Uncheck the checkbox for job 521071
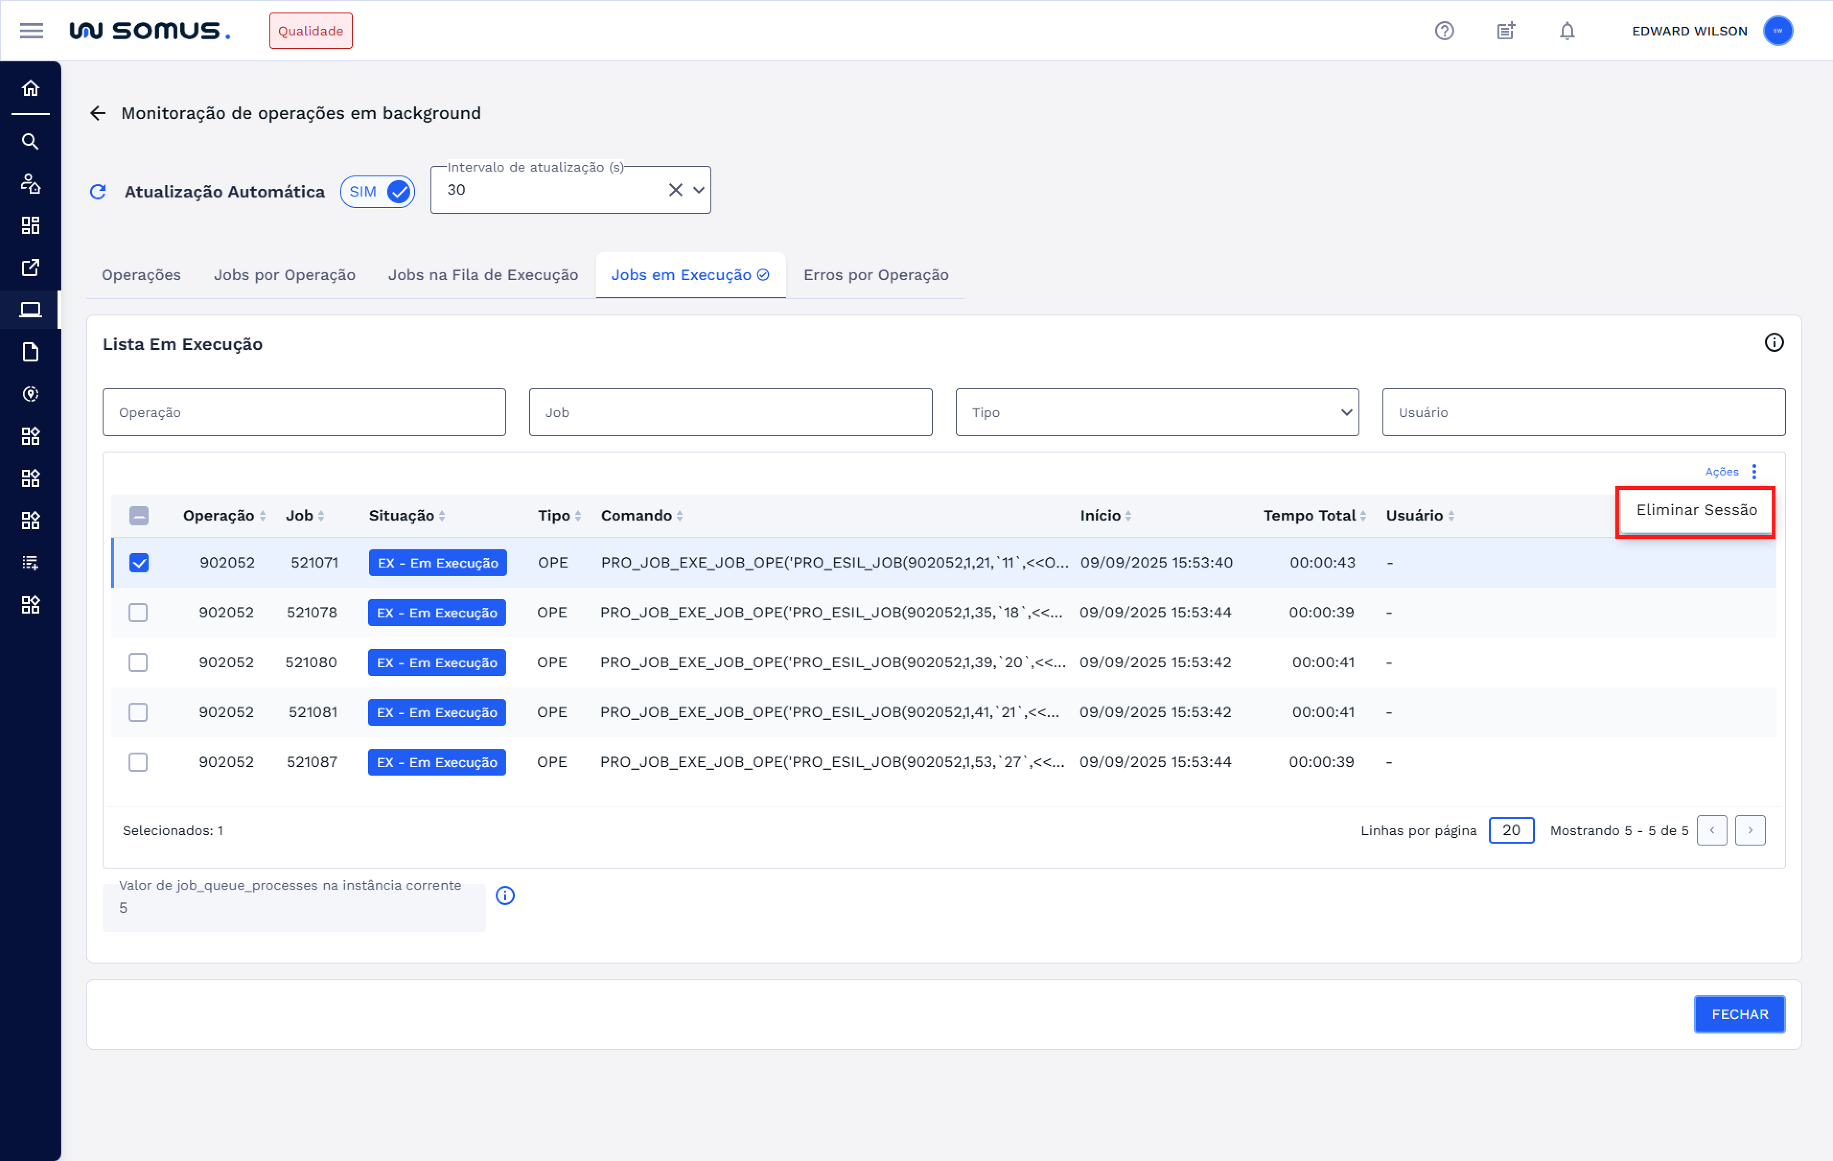The height and width of the screenshot is (1161, 1833). [x=139, y=563]
